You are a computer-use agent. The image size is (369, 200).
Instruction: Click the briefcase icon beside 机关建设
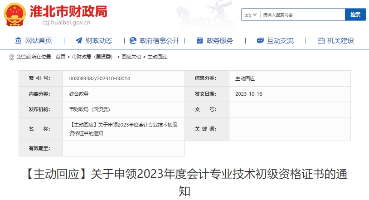(321, 41)
